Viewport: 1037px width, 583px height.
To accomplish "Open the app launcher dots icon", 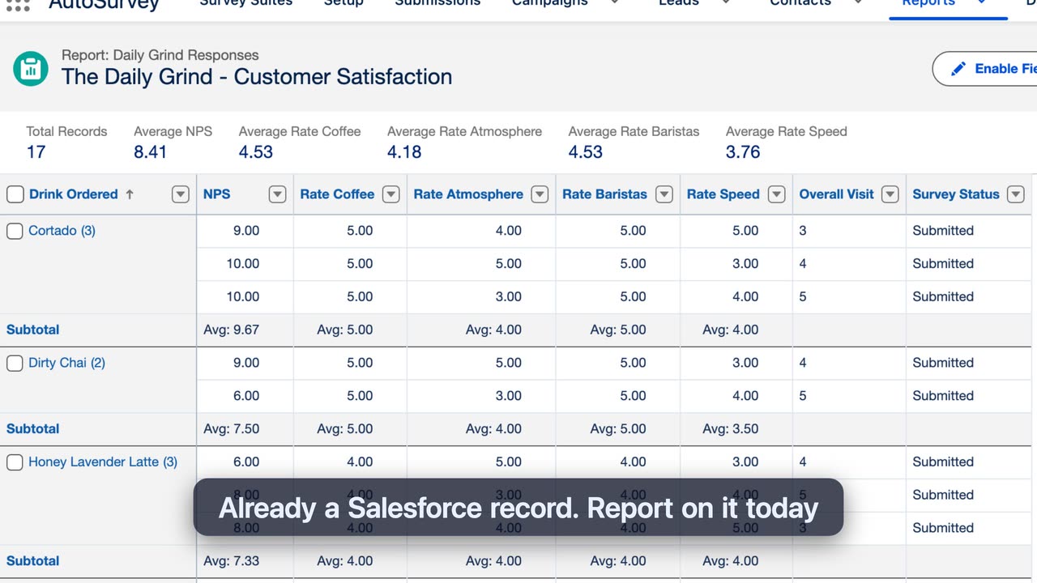I will [17, 5].
